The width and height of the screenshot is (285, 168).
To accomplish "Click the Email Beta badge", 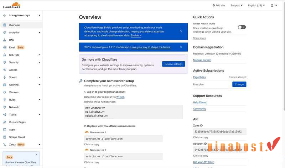I will click(x=21, y=47).
